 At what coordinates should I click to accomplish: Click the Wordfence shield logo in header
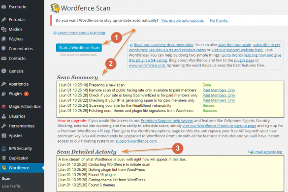point(55,8)
